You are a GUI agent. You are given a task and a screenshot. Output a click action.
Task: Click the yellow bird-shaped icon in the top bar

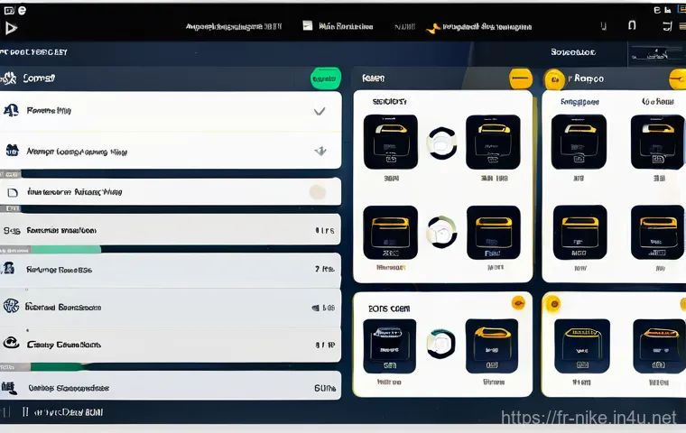tap(432, 29)
